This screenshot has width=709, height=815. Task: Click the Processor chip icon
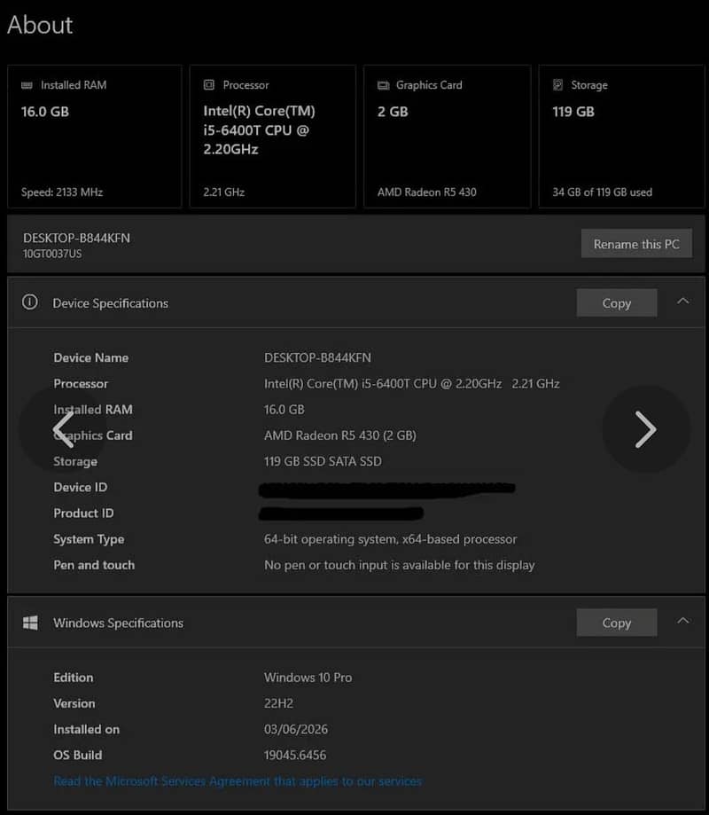(x=209, y=85)
